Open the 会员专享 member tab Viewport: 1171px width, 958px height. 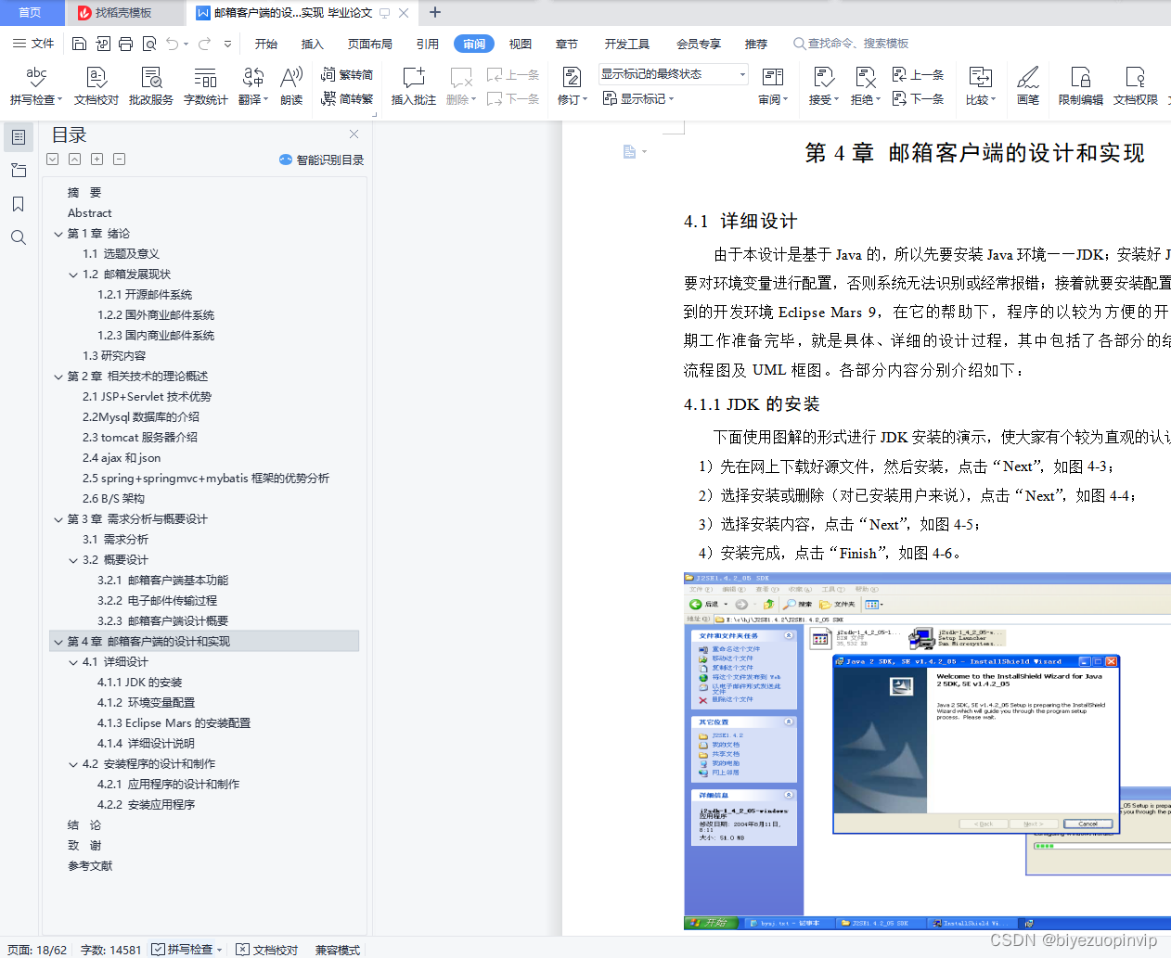[699, 44]
